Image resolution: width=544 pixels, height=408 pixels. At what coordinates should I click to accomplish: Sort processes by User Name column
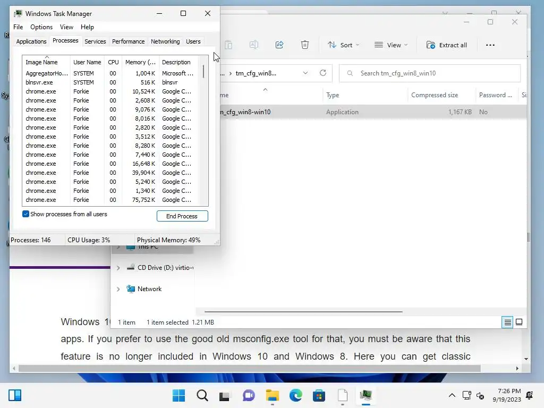pos(87,62)
